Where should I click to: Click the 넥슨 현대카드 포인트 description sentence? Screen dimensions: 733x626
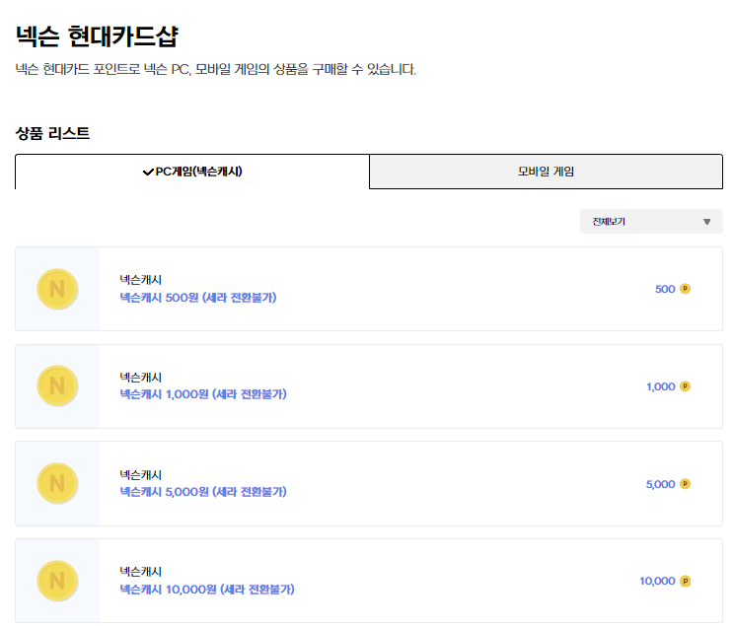point(215,70)
